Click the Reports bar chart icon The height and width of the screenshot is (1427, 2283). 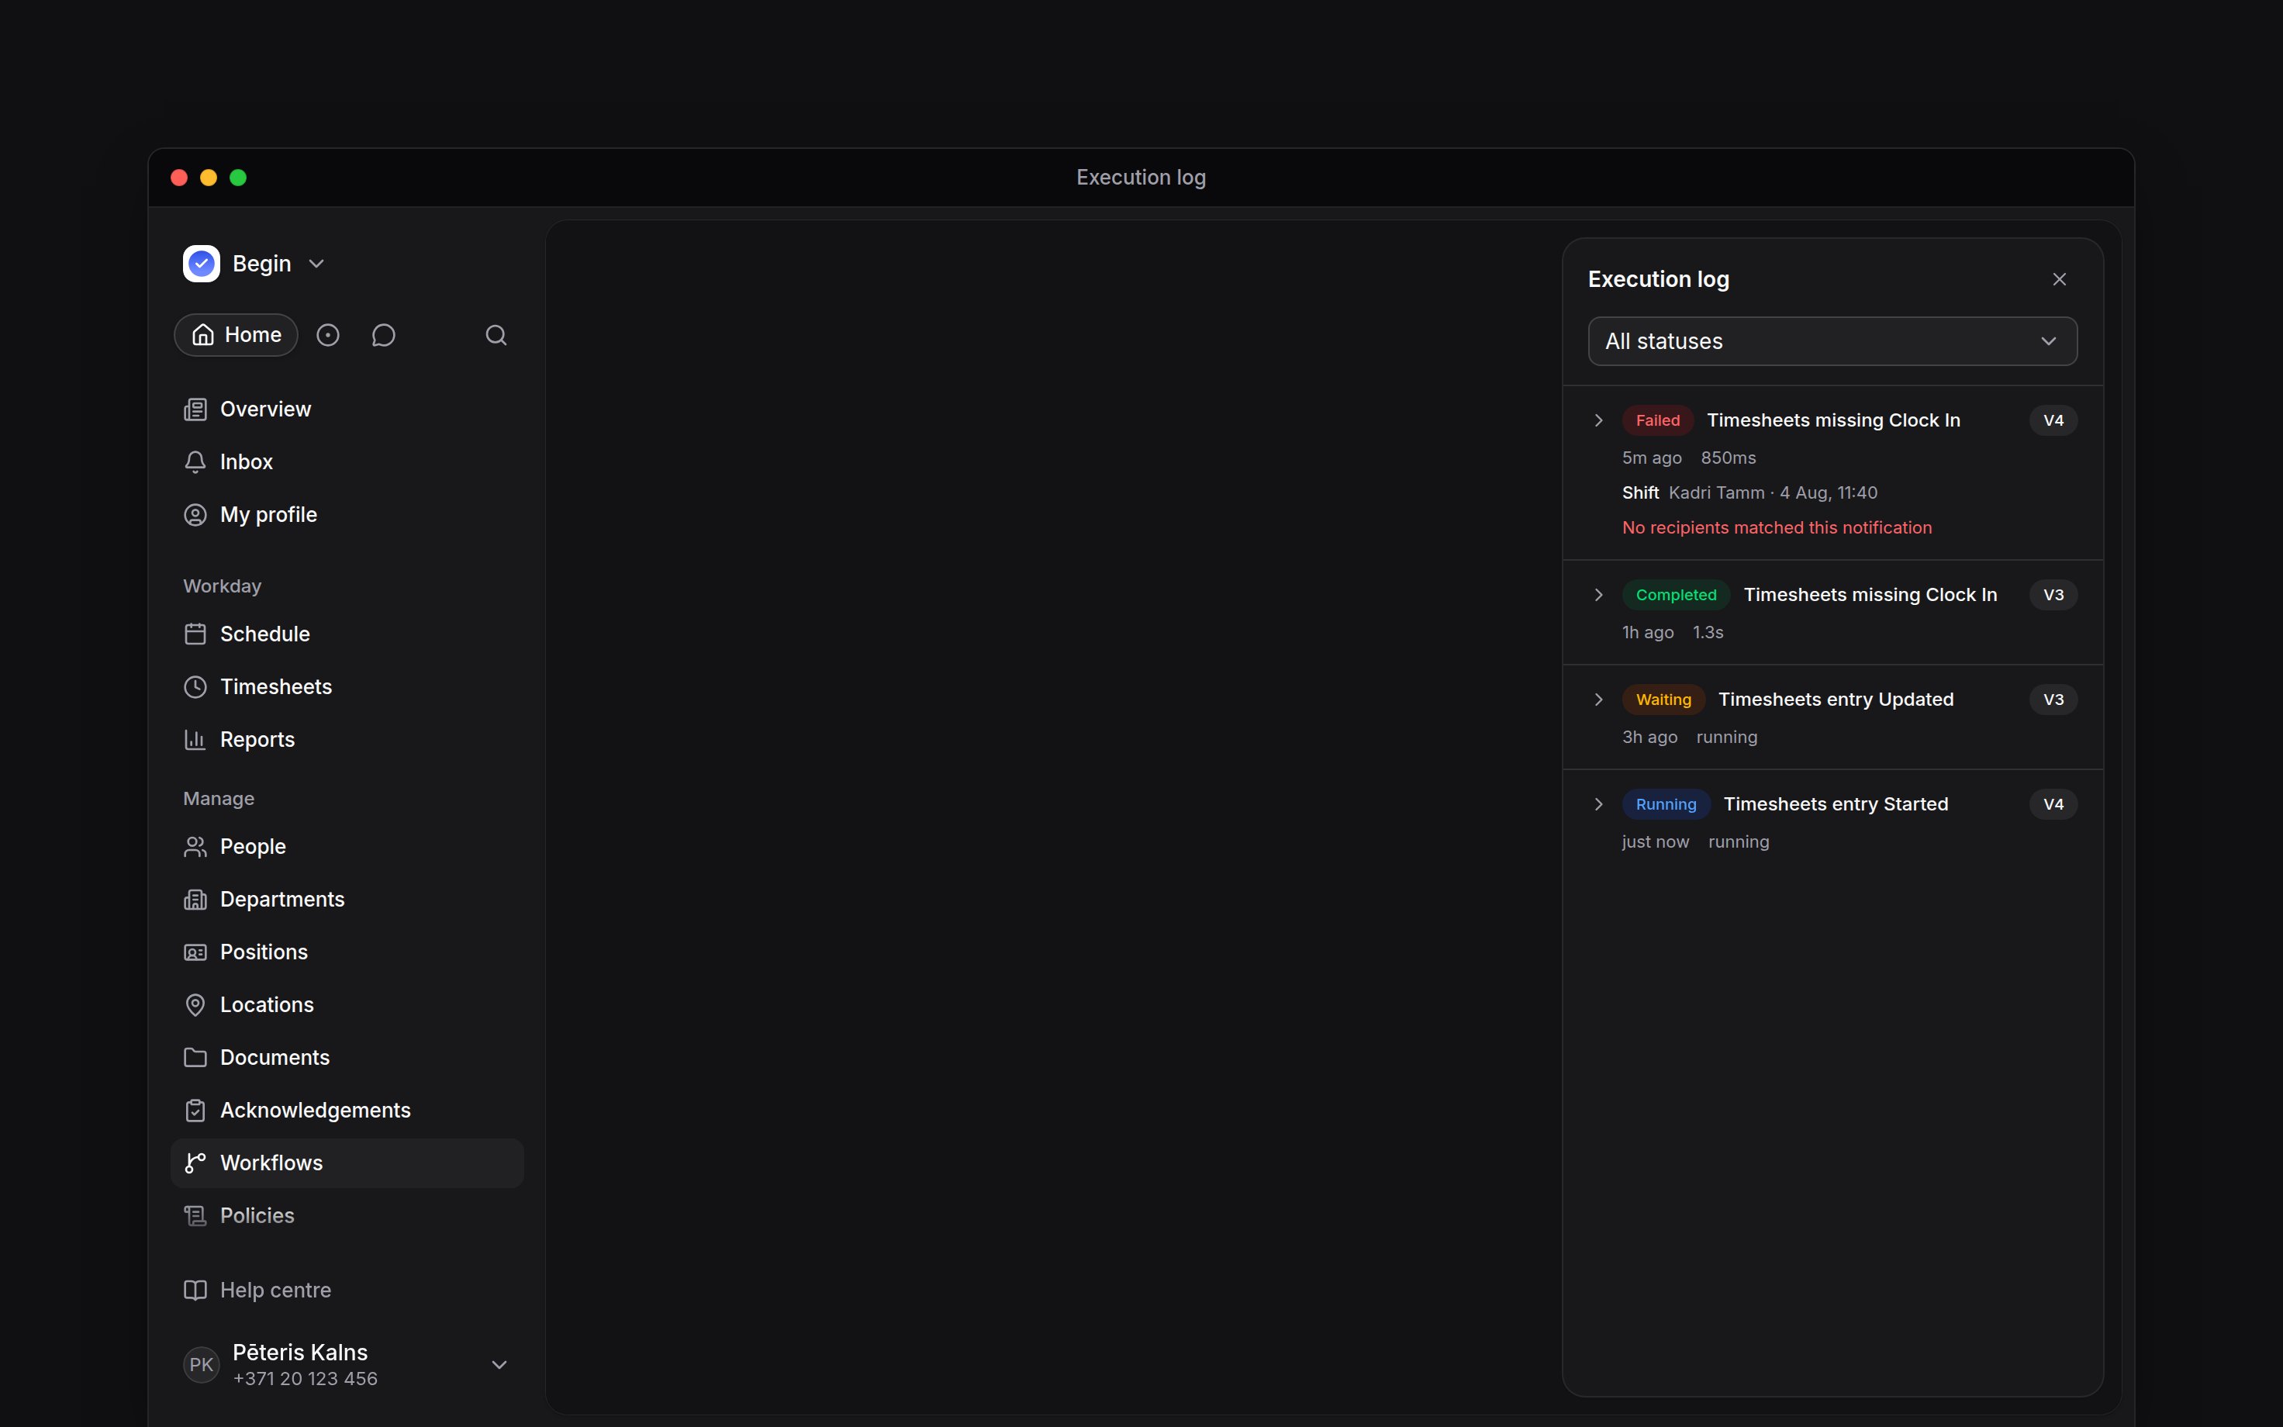tap(195, 740)
